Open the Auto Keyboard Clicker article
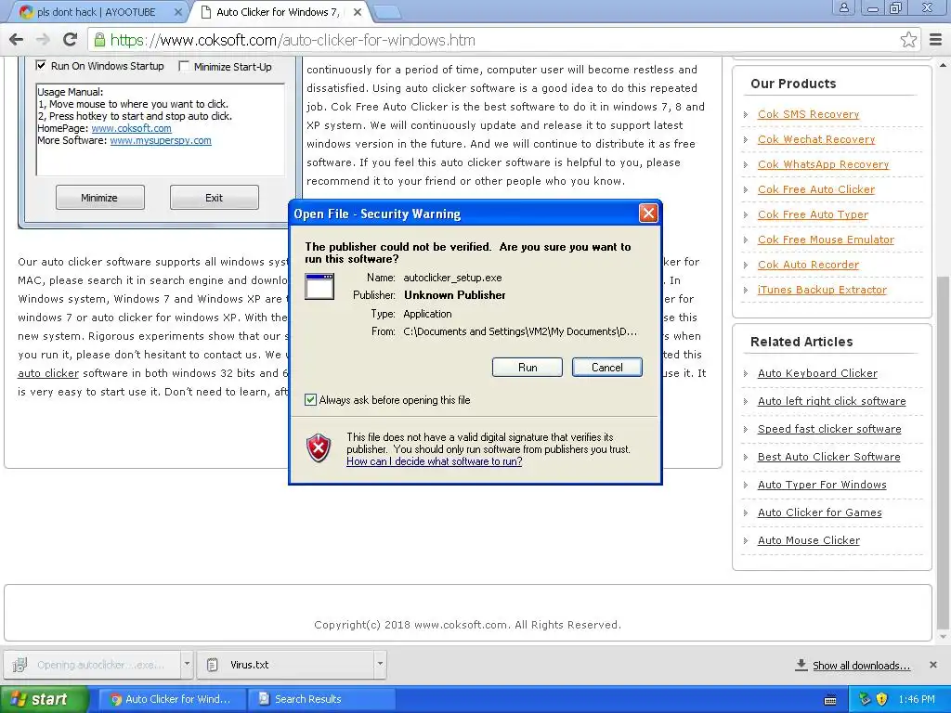This screenshot has width=951, height=713. pos(817,373)
